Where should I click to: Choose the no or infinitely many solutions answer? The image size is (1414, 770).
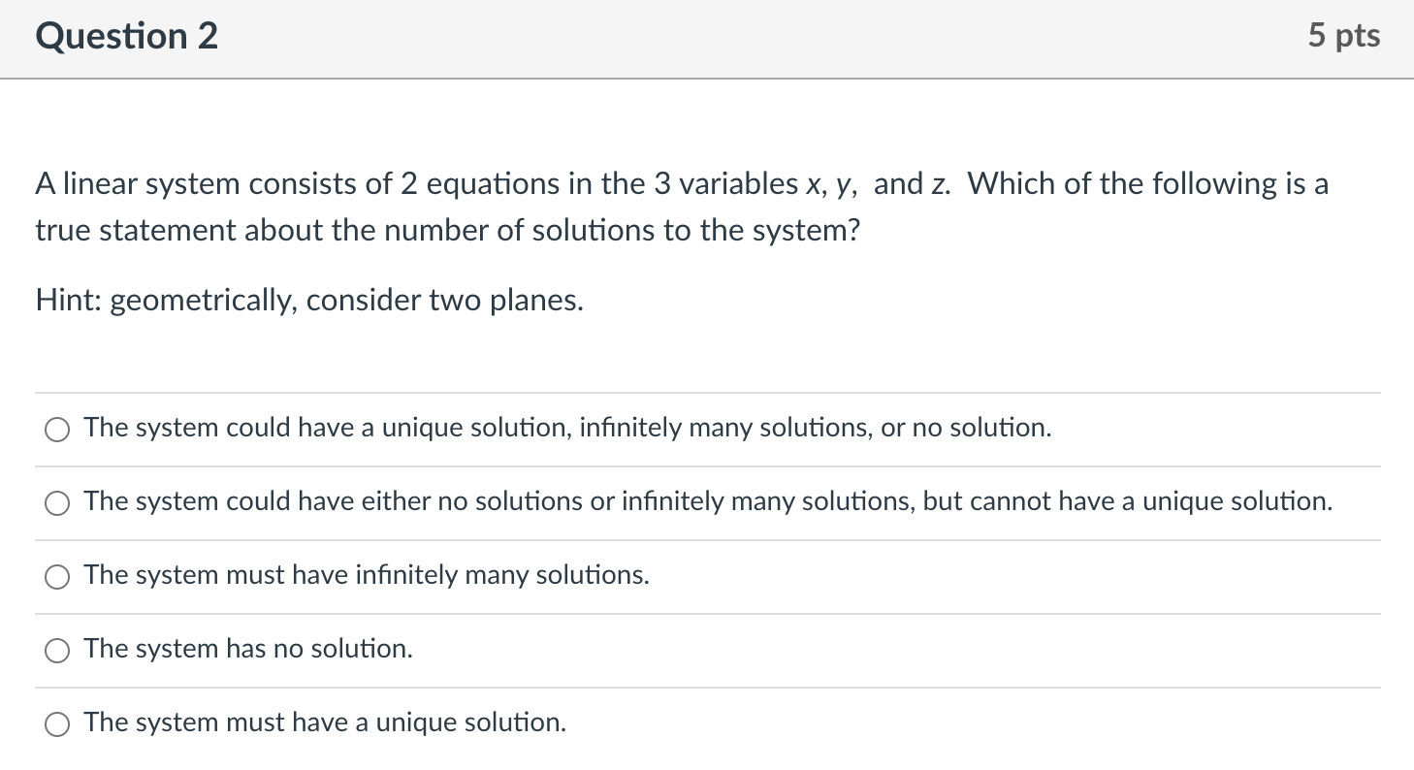[56, 502]
